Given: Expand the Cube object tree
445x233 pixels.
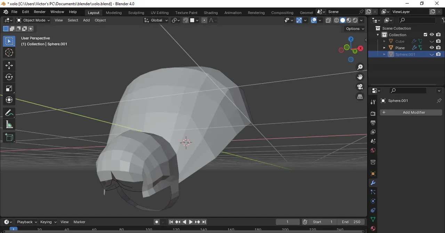Looking at the screenshot, I should tap(384, 41).
